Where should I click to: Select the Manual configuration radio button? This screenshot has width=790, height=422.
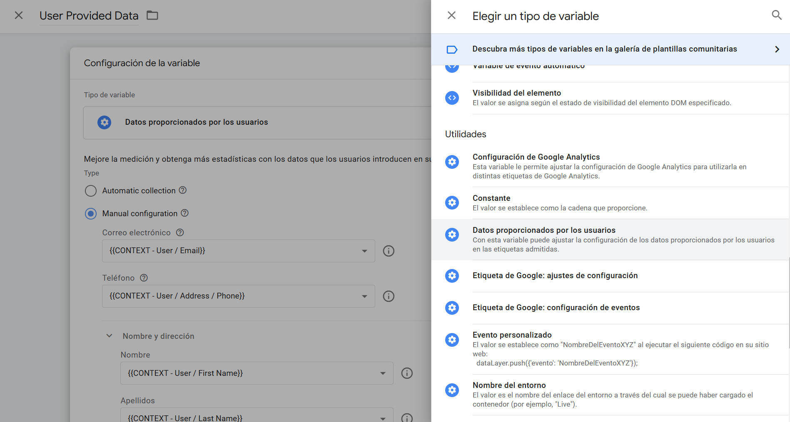click(91, 214)
